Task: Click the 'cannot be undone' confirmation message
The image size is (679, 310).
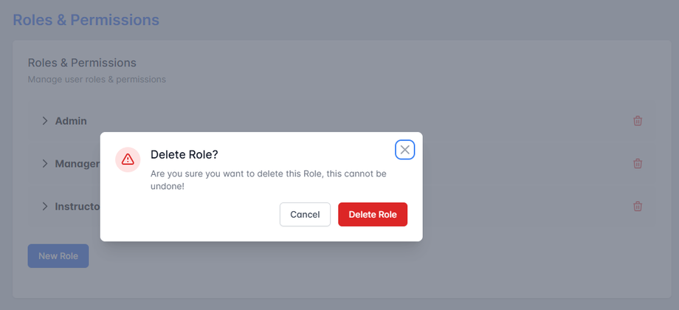Action: pyautogui.click(x=268, y=180)
